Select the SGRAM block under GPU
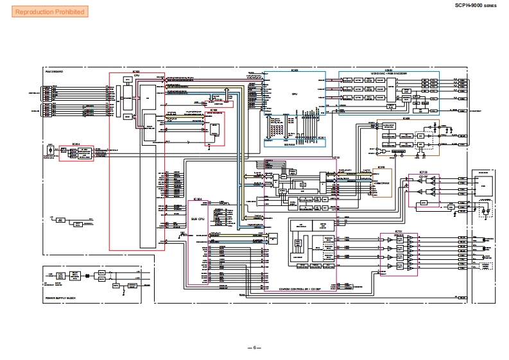 coord(295,146)
